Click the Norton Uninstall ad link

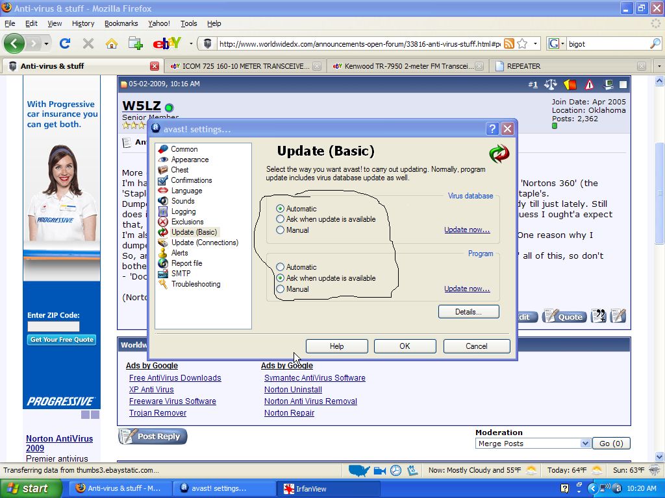pyautogui.click(x=293, y=390)
